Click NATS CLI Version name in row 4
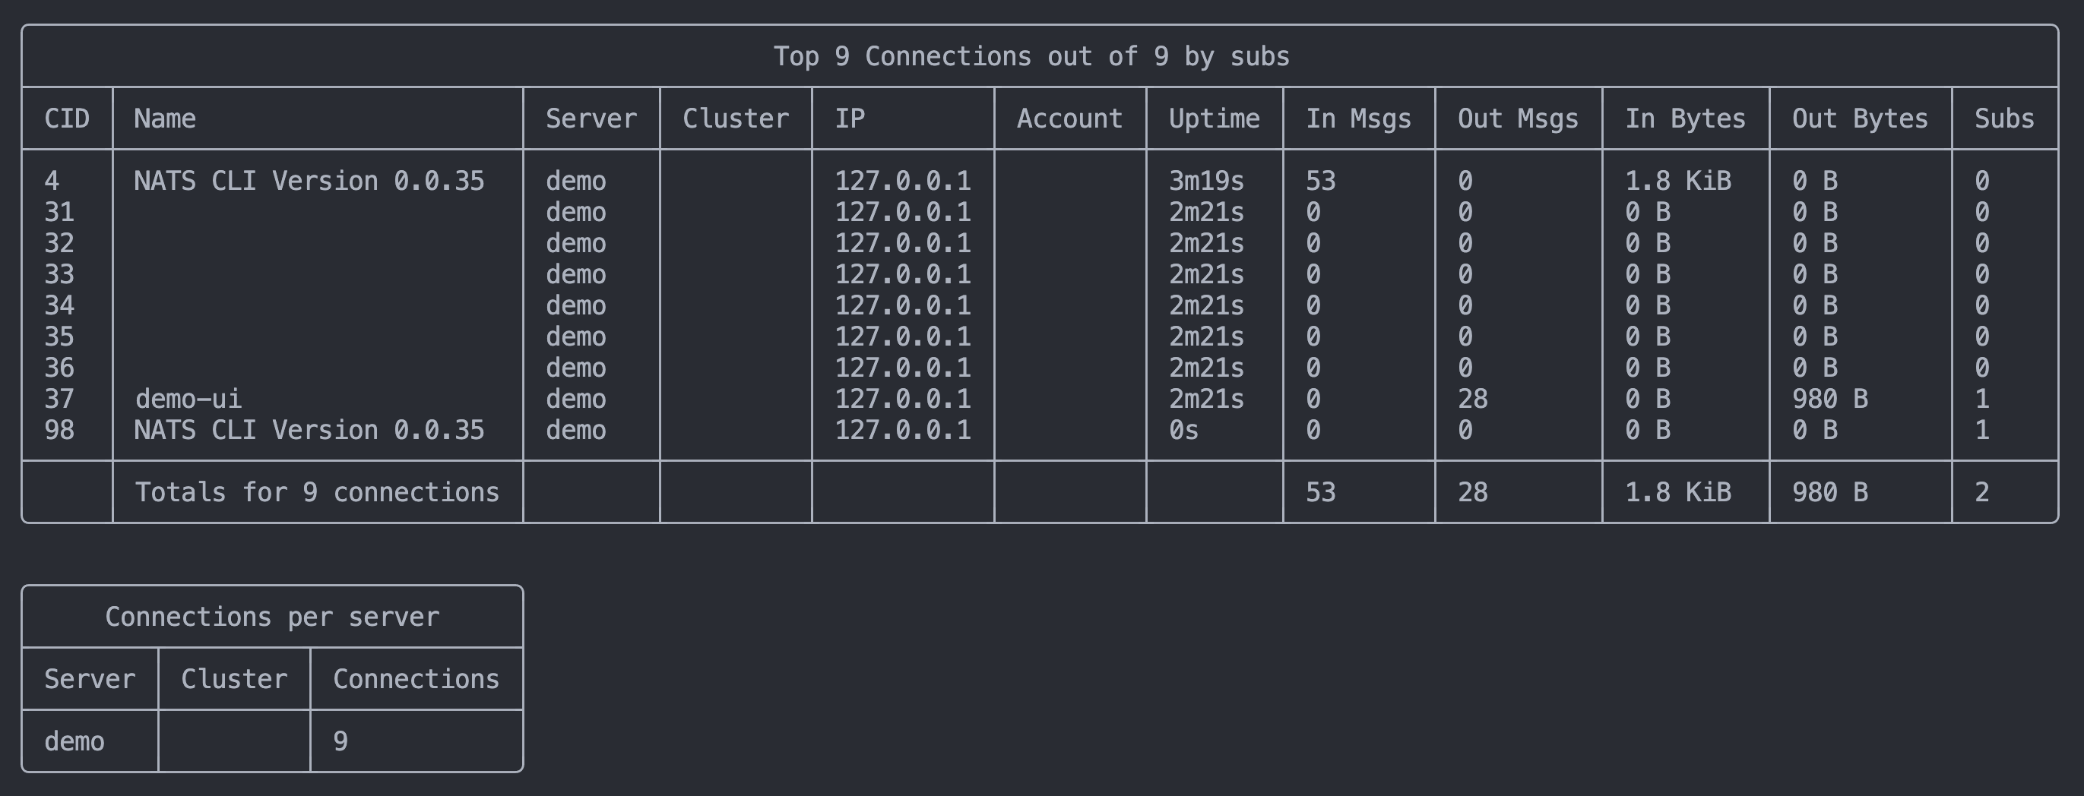Screen dimensions: 2084x796 [x=309, y=181]
